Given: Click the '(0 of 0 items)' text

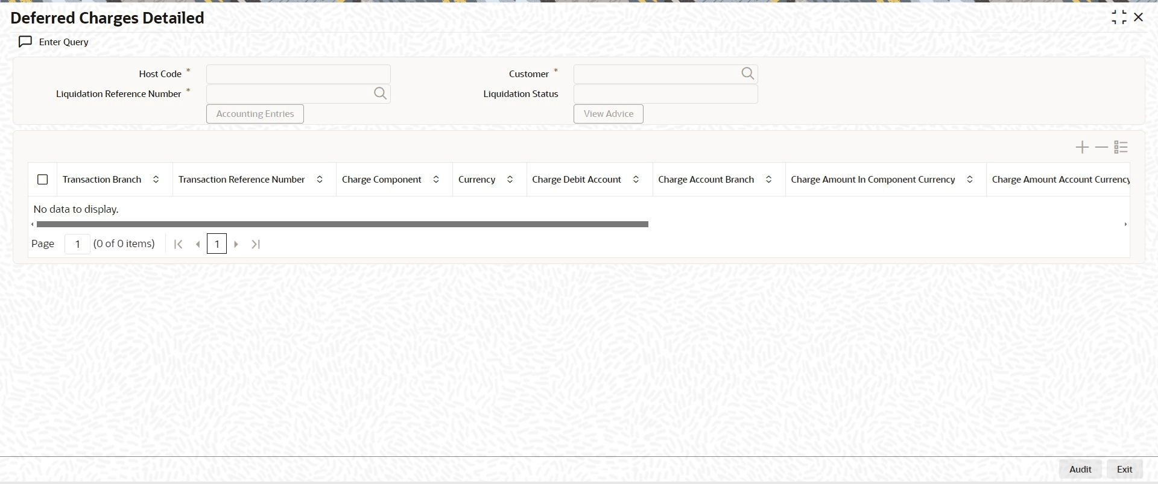Looking at the screenshot, I should point(124,244).
